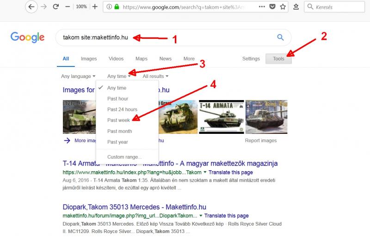Zoom in using the plus icon
The image size is (370, 239).
[95, 7]
